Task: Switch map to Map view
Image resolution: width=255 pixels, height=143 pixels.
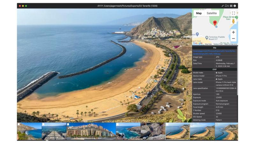Action: pos(199,13)
